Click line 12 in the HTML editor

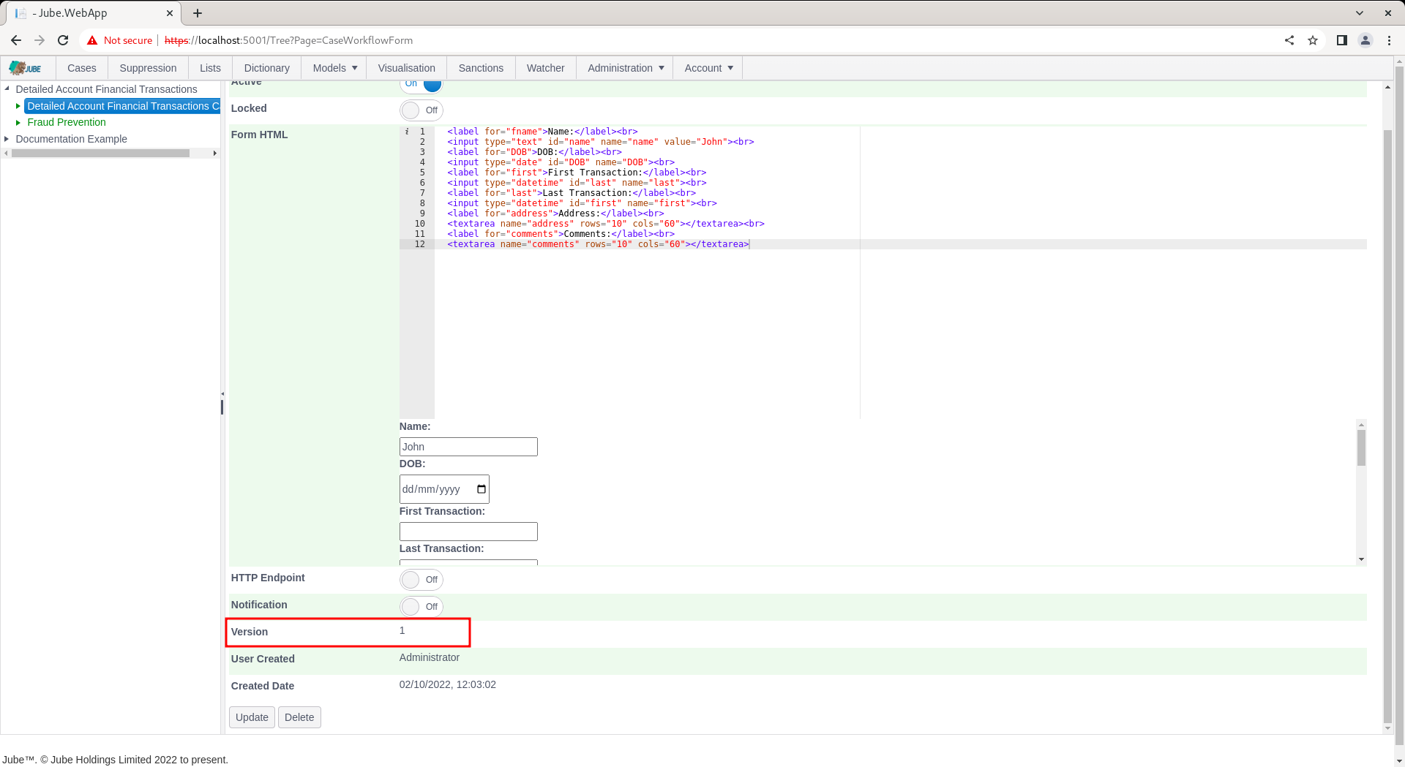[598, 244]
